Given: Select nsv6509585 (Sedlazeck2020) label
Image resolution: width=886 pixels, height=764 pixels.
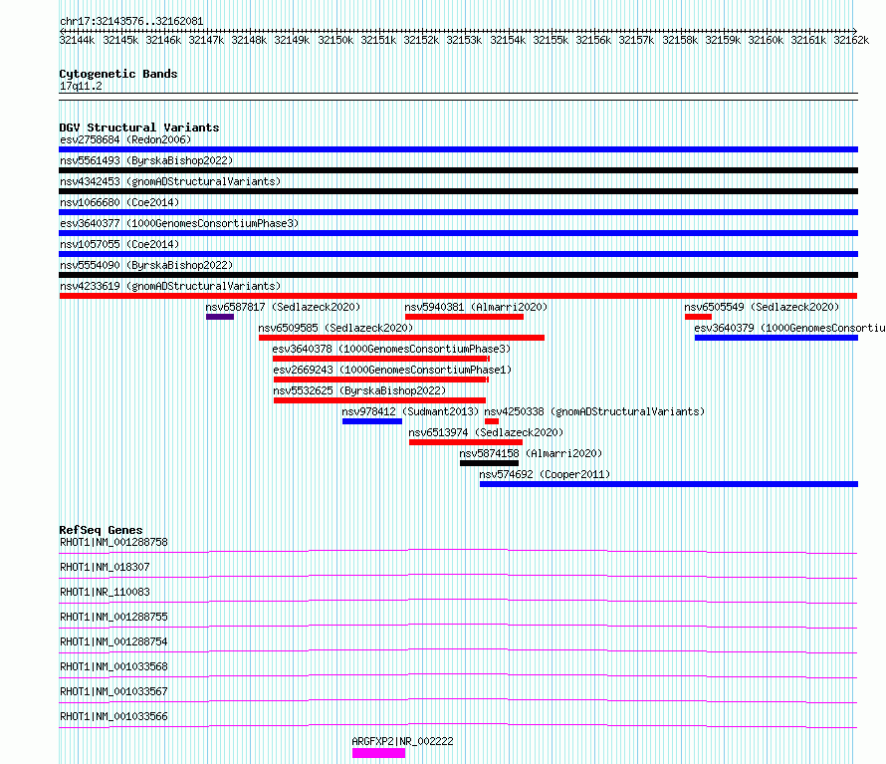Looking at the screenshot, I should 335,328.
